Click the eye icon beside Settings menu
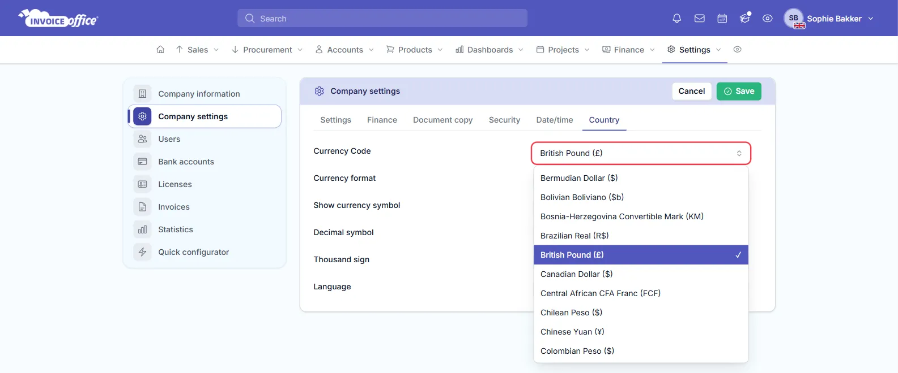Screen dimensions: 898x373 click(x=737, y=50)
